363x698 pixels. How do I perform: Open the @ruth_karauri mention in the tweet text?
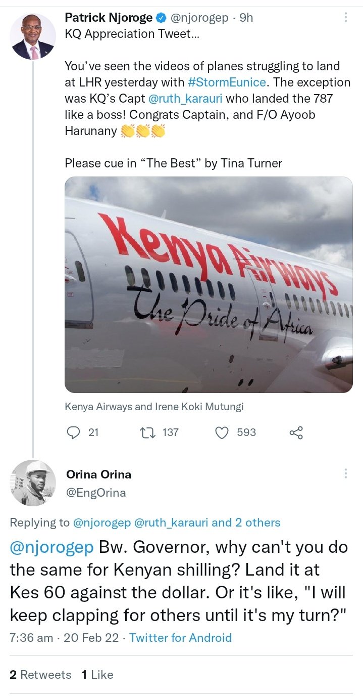pyautogui.click(x=189, y=98)
